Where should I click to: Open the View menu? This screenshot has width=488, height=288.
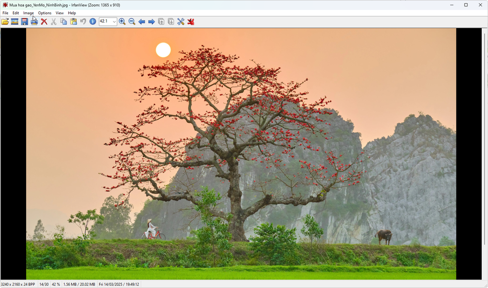pos(60,13)
